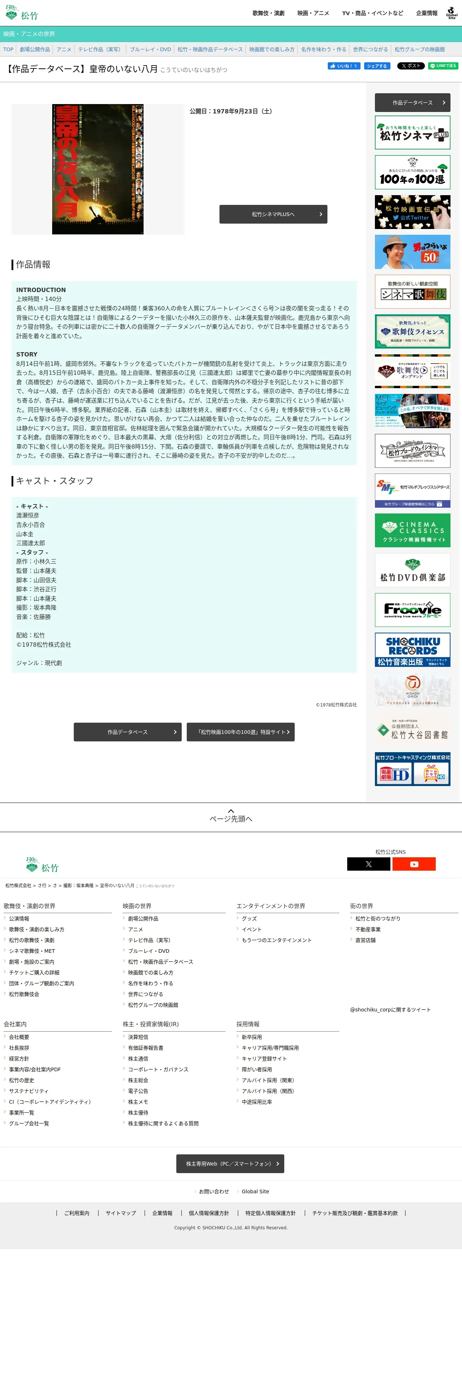The height and width of the screenshot is (1387, 462).
Task: Open the 歌舞伎オンデマンド banner
Action: pos(412,371)
